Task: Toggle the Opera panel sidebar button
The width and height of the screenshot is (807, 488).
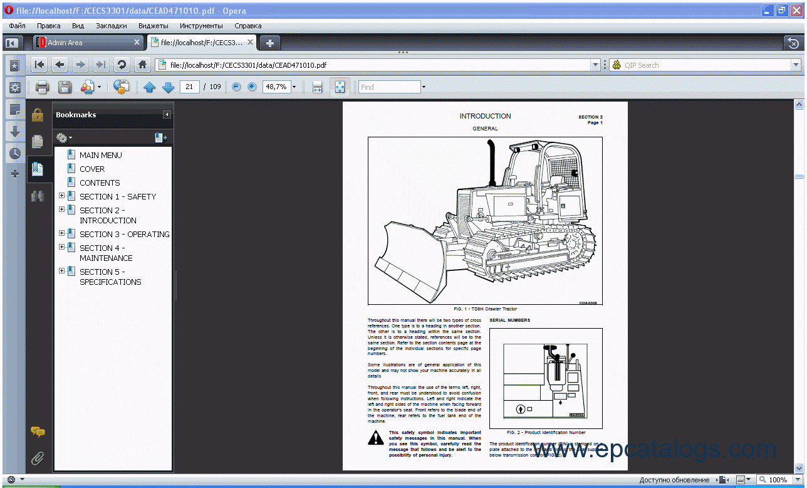Action: click(x=11, y=43)
